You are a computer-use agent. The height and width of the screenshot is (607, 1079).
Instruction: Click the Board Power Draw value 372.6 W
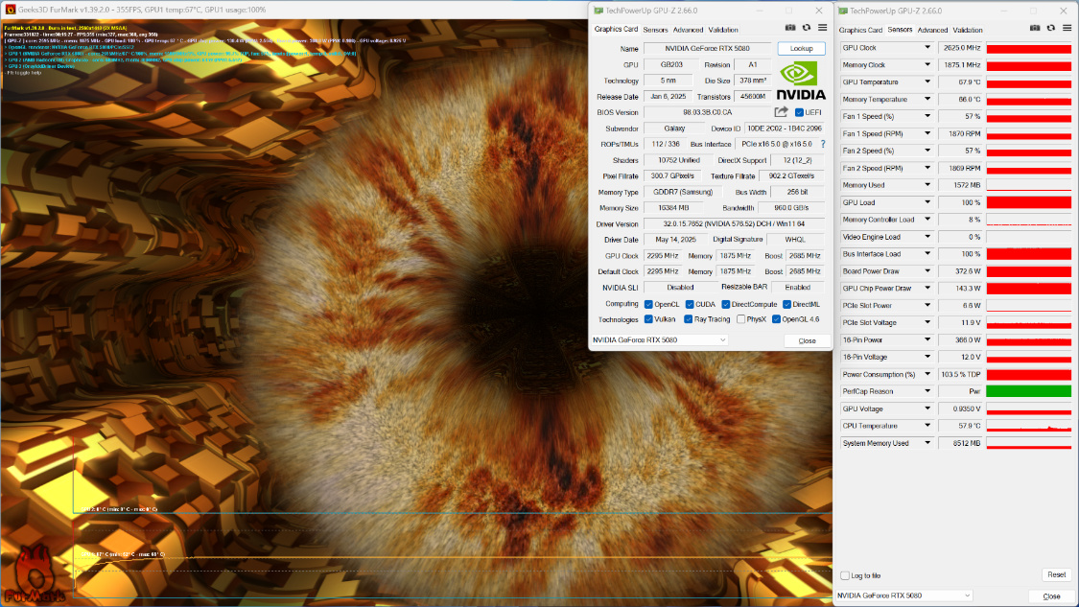961,271
